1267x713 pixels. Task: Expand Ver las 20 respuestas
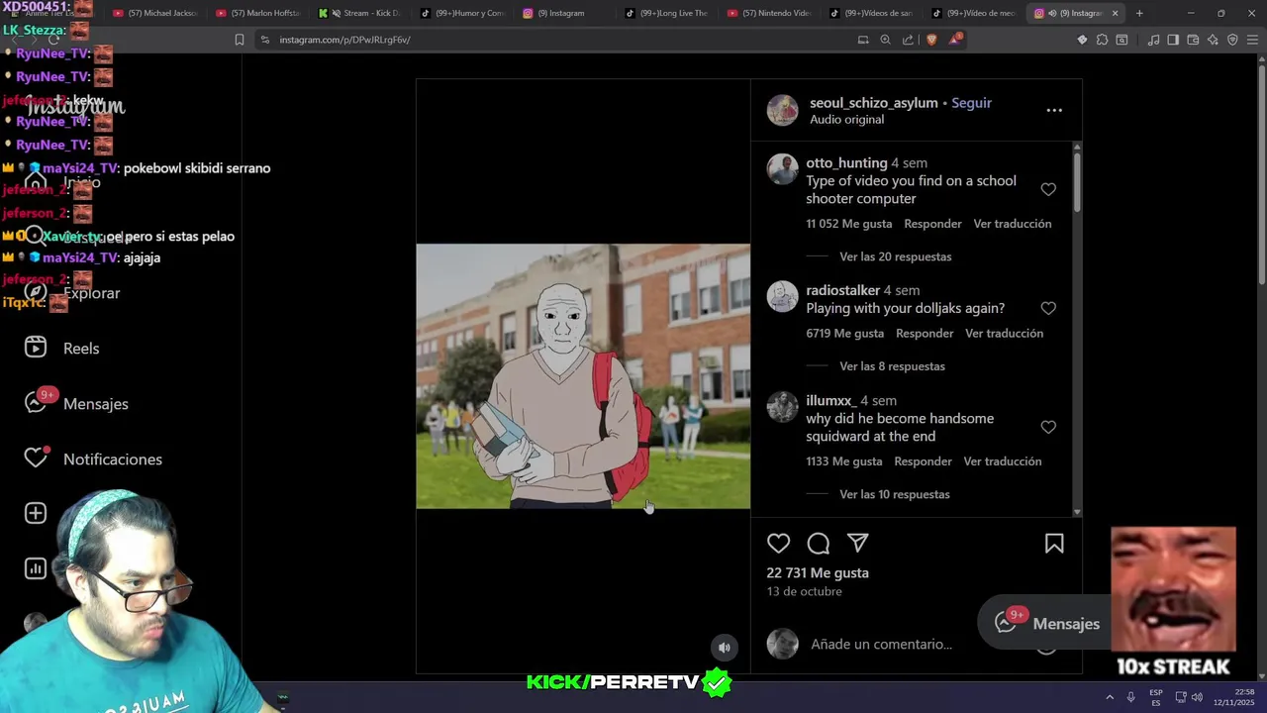coord(895,256)
